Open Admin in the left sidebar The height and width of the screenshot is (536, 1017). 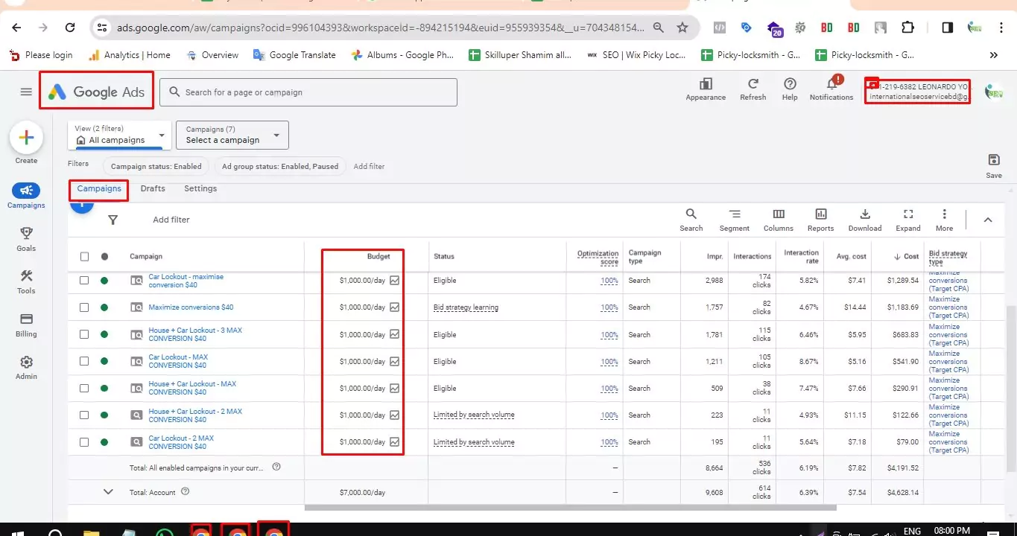tap(26, 368)
